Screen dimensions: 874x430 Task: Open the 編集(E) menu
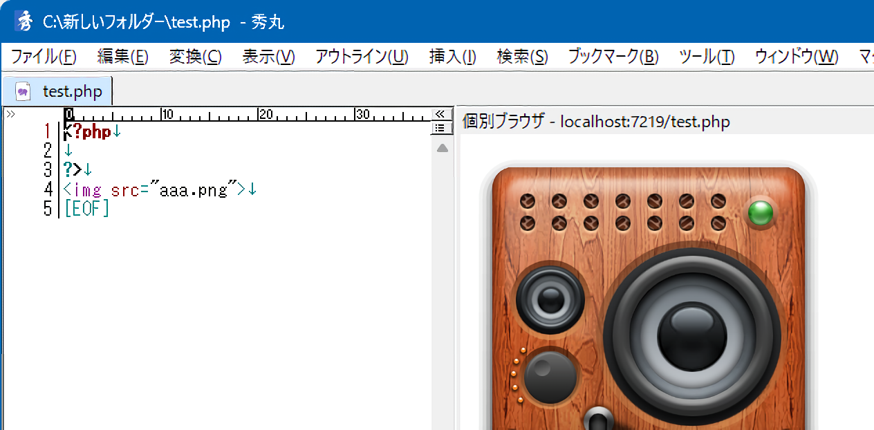pos(123,57)
